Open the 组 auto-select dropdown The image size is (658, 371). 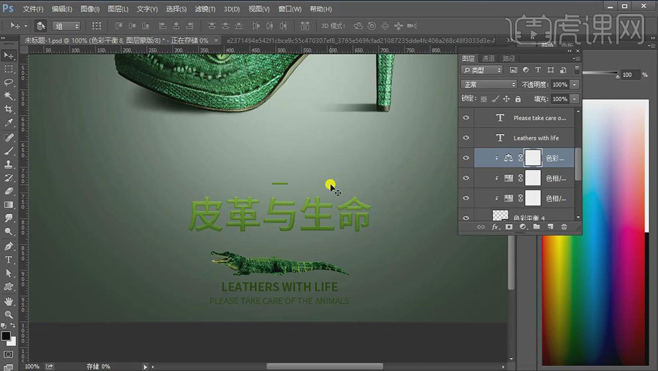66,26
